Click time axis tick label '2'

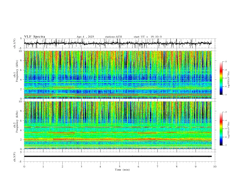[62, 167]
